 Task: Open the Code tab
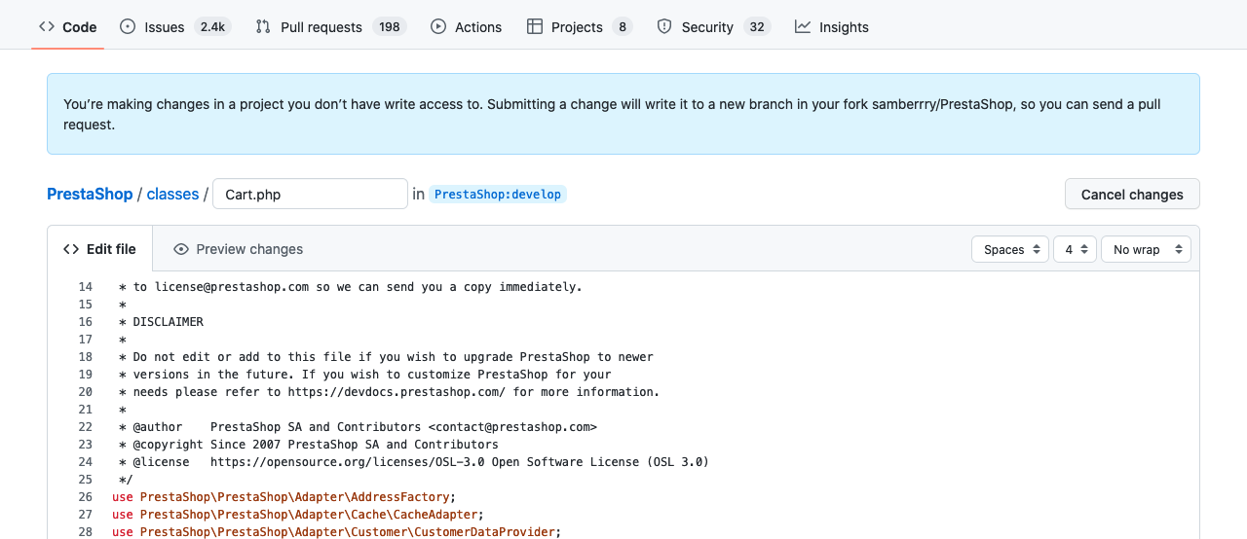click(x=67, y=27)
